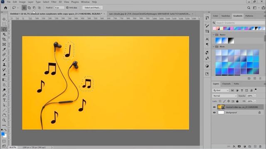Open the Paths tab
266x149 pixels.
(x=236, y=84)
